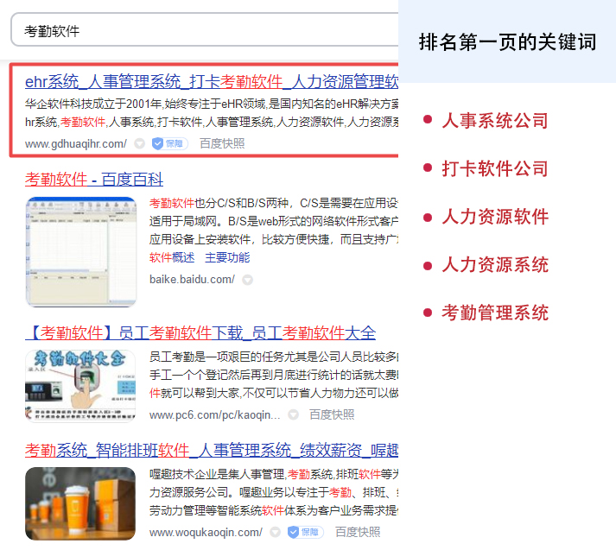Open the Baidu Baike software screenshot thumbnail
This screenshot has height=550, width=616.
click(x=81, y=251)
